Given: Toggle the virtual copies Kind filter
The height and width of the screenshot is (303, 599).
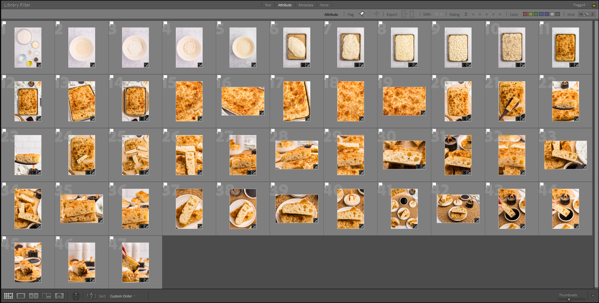Looking at the screenshot, I should tap(587, 14).
